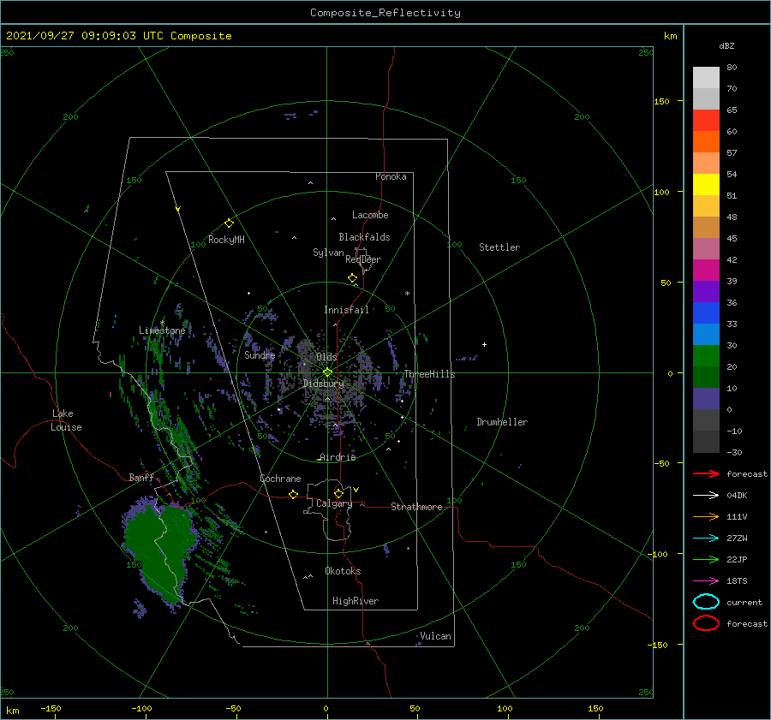Select the HighRiver label
The width and height of the screenshot is (771, 720).
point(356,601)
